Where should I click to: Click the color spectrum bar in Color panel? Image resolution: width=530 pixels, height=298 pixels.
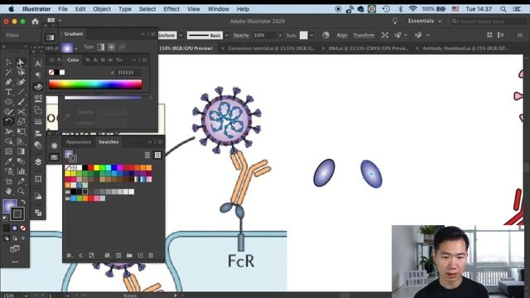95,84
